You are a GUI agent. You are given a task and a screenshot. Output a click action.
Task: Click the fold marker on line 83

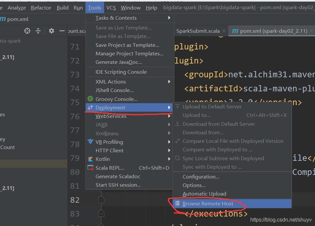click(x=101, y=213)
